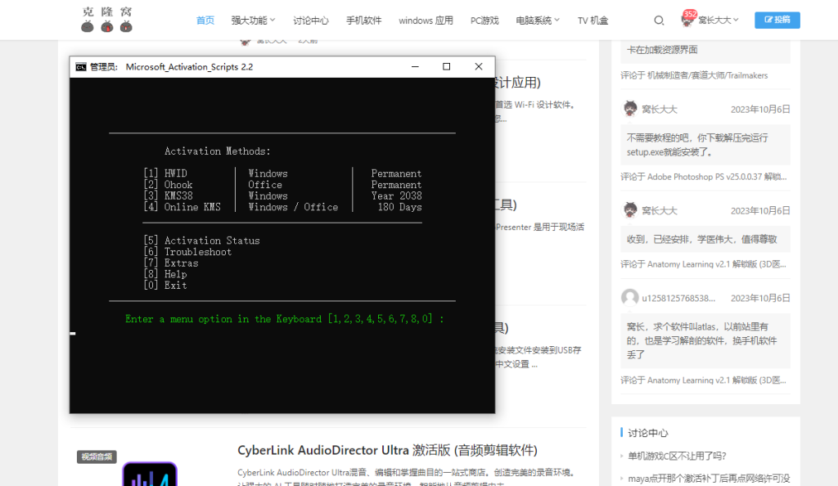This screenshot has width=838, height=486.
Task: Open the Adobe Photoshop PS v25.0.0.37 link
Action: point(717,177)
